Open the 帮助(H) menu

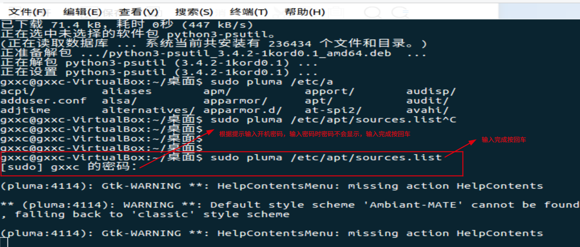[304, 12]
